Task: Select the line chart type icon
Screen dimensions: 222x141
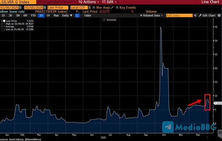Action: (x=77, y=15)
